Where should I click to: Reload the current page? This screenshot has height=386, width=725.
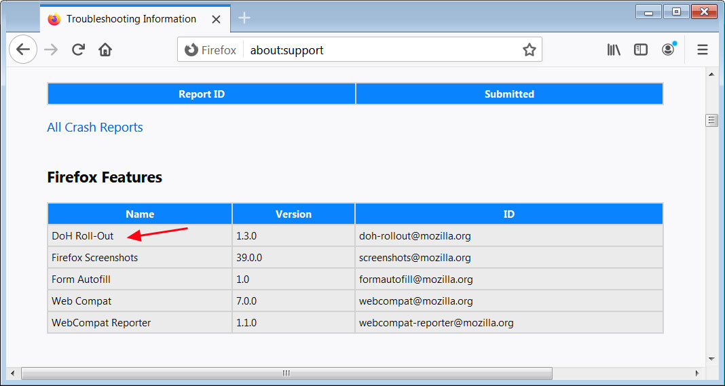(78, 50)
